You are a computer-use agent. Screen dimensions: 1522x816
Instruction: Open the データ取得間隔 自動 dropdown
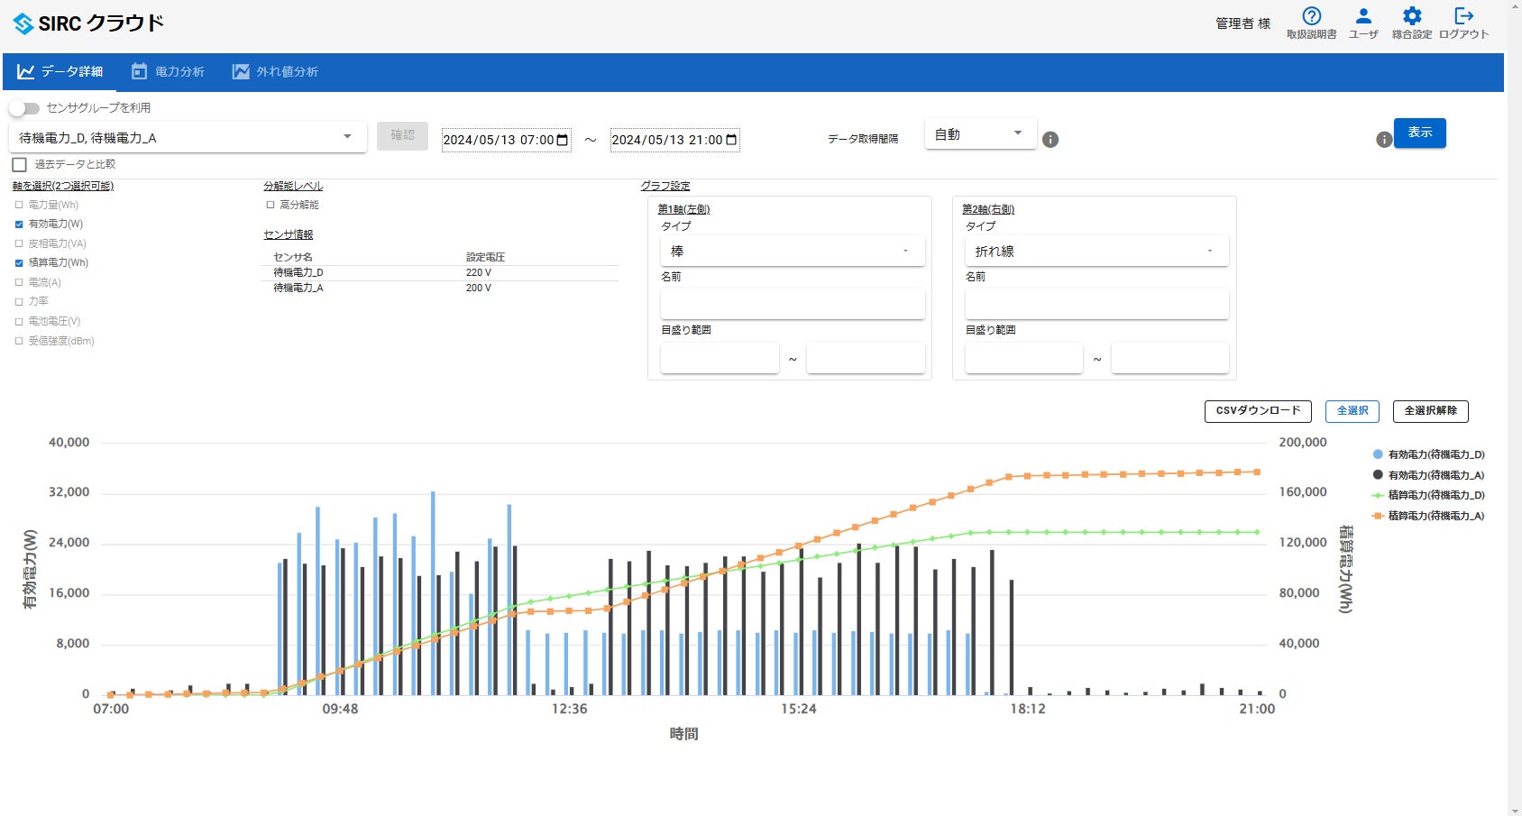(980, 134)
